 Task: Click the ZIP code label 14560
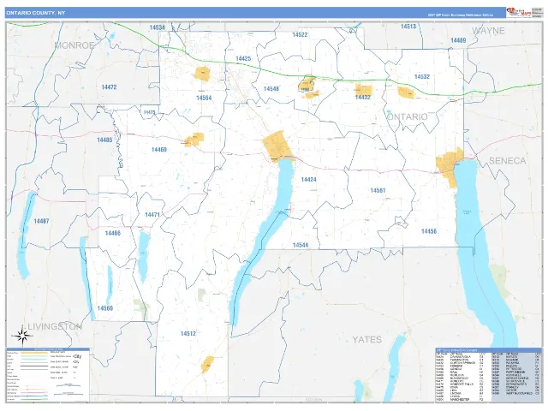104,308
